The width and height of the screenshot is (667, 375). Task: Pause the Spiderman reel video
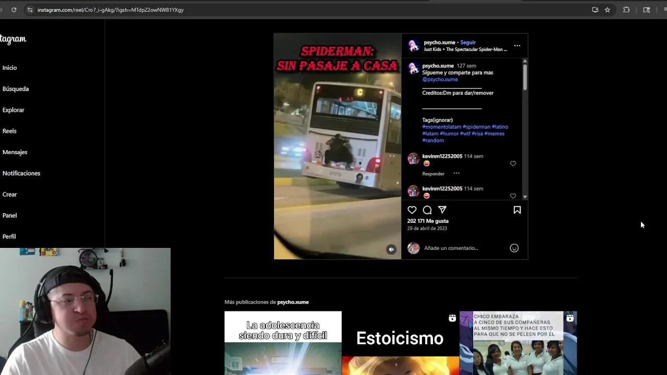coord(338,146)
